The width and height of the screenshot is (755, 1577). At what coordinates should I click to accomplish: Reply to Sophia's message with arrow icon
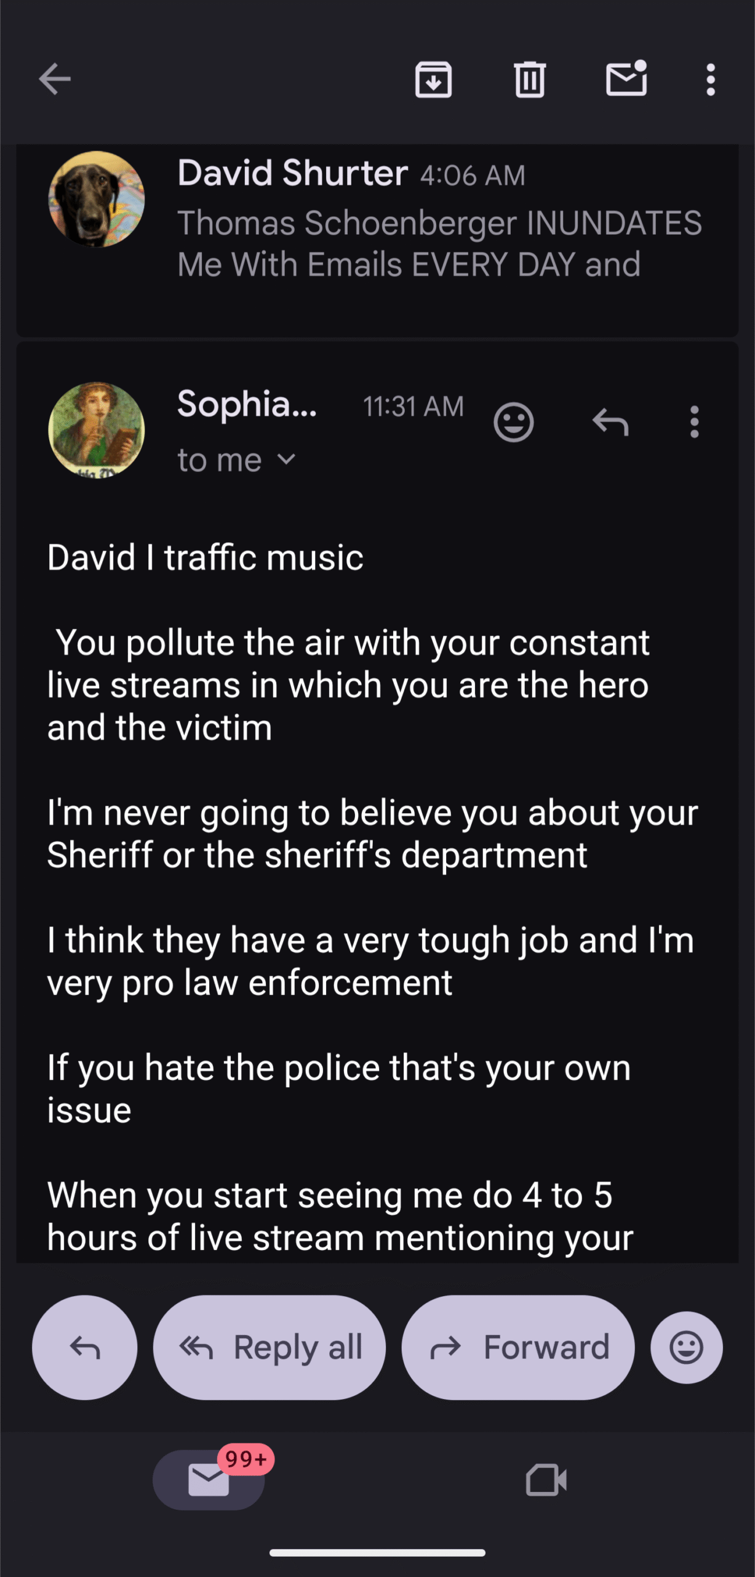(610, 423)
